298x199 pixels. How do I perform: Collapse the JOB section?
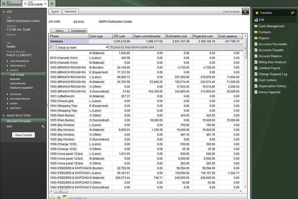click(x=4, y=12)
